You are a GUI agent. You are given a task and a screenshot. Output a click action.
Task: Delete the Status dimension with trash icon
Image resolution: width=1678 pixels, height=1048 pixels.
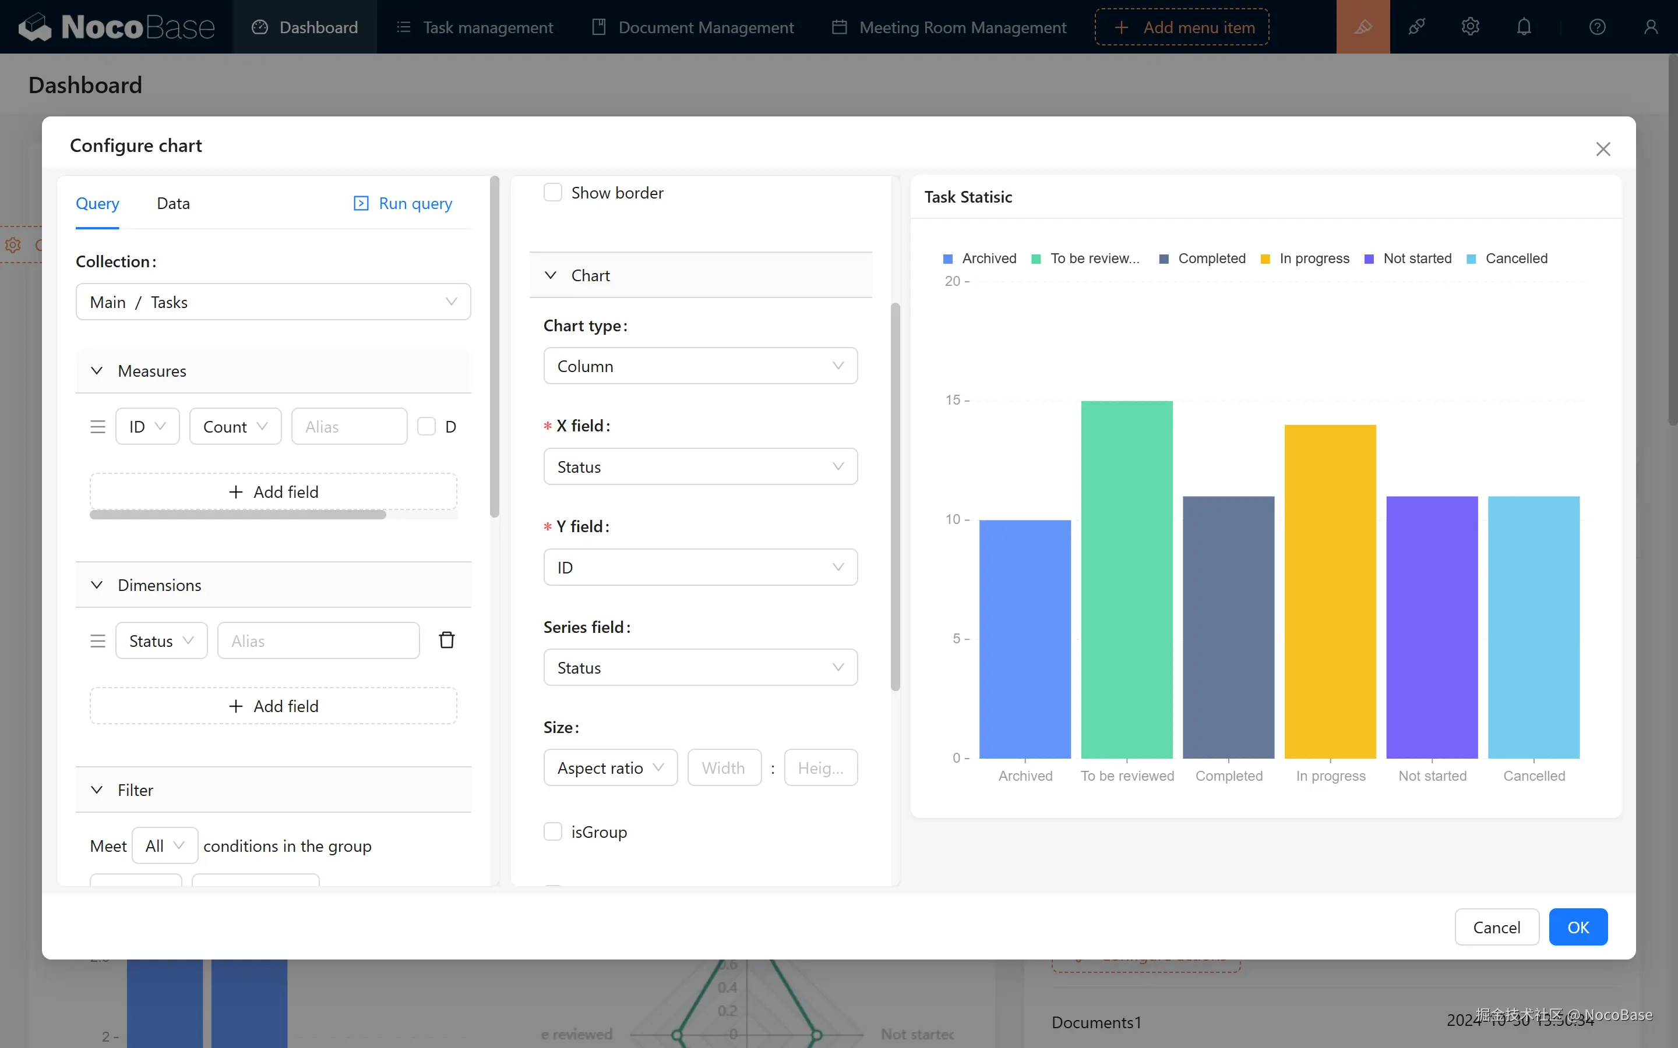click(446, 640)
